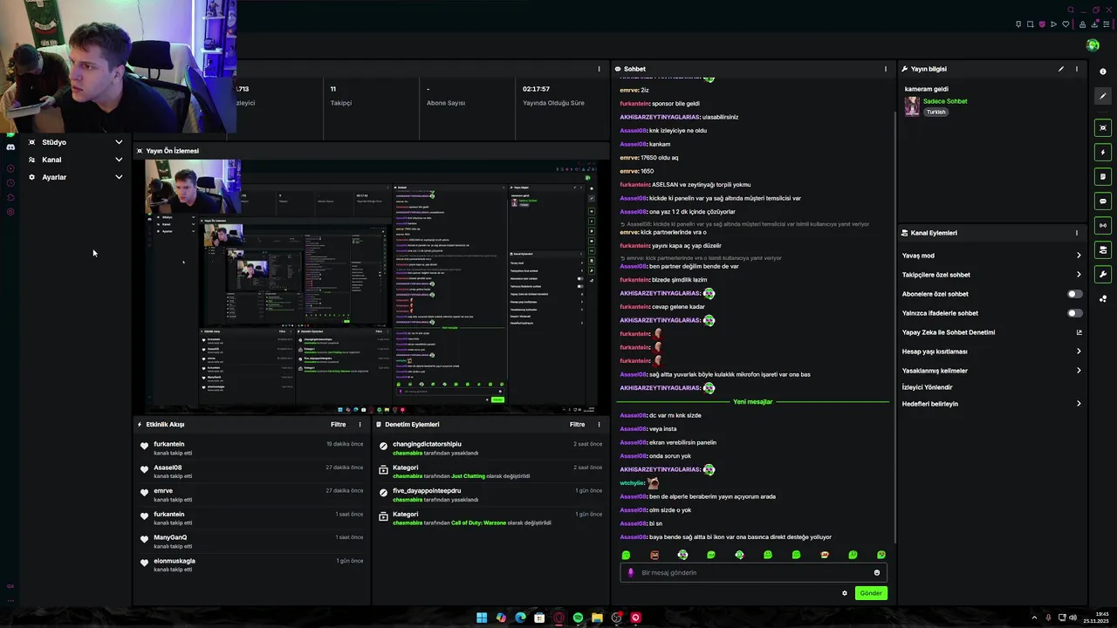Open Yayın bilgisi panel three-dot menu
The width and height of the screenshot is (1117, 628).
(1076, 69)
